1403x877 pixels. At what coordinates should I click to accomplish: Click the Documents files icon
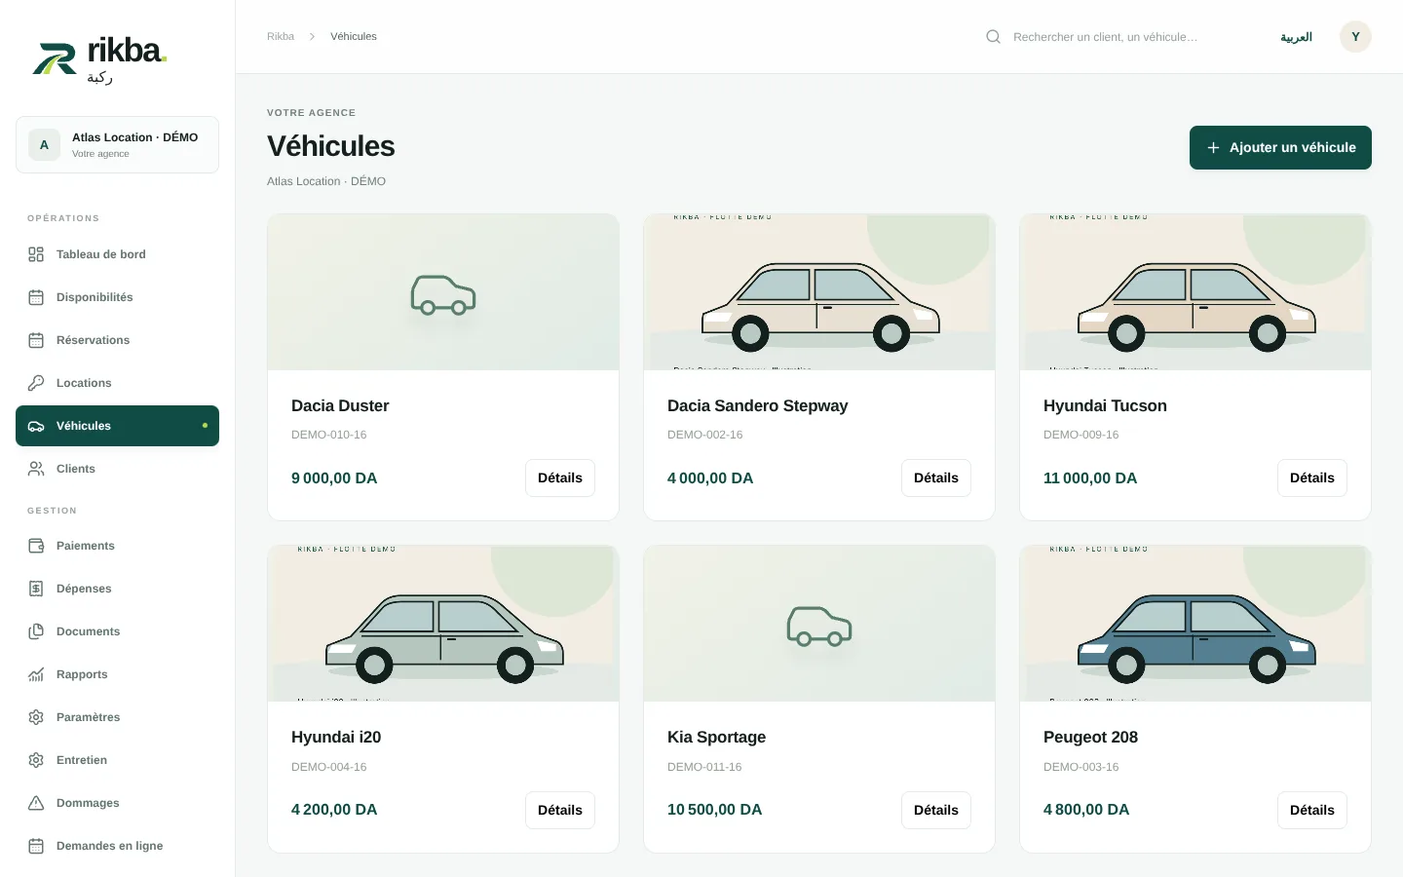(36, 631)
